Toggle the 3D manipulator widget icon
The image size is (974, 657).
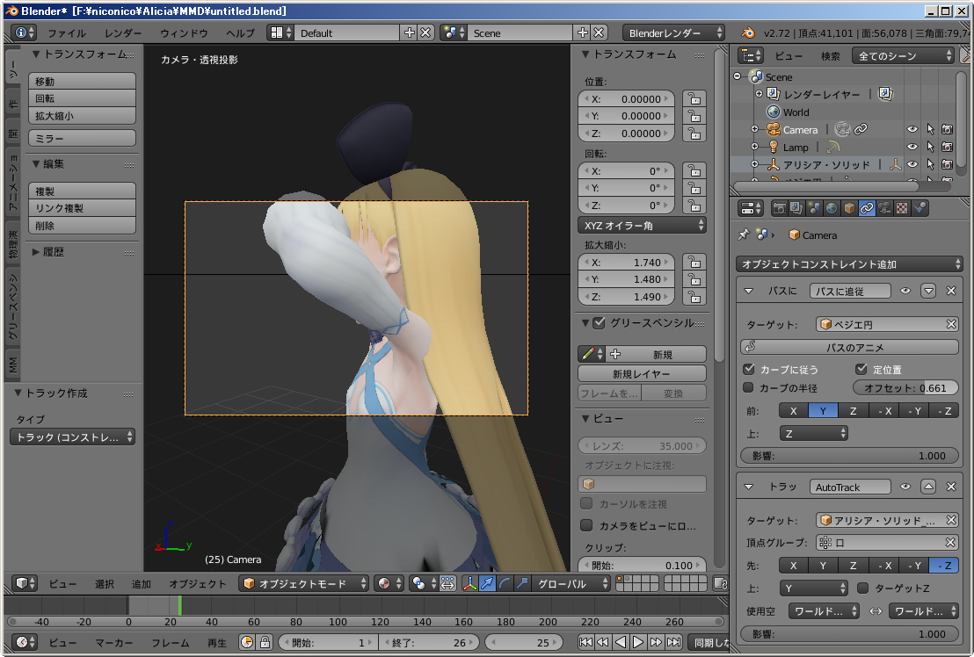tap(469, 583)
